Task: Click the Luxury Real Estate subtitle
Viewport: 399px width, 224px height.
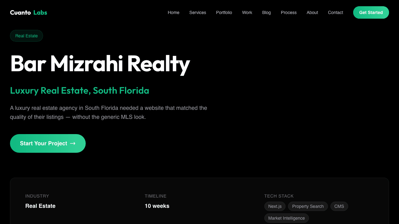Action: pos(79,91)
